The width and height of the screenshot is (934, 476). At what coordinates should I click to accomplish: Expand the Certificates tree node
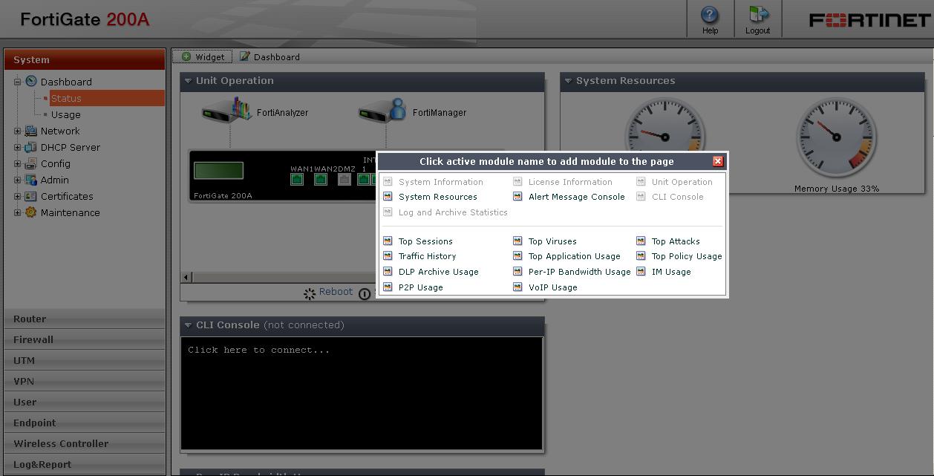pos(17,196)
